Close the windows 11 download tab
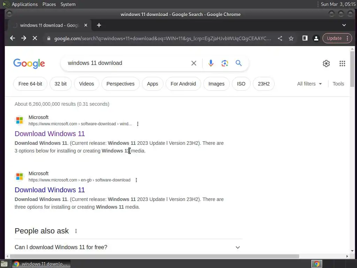 coord(86,25)
